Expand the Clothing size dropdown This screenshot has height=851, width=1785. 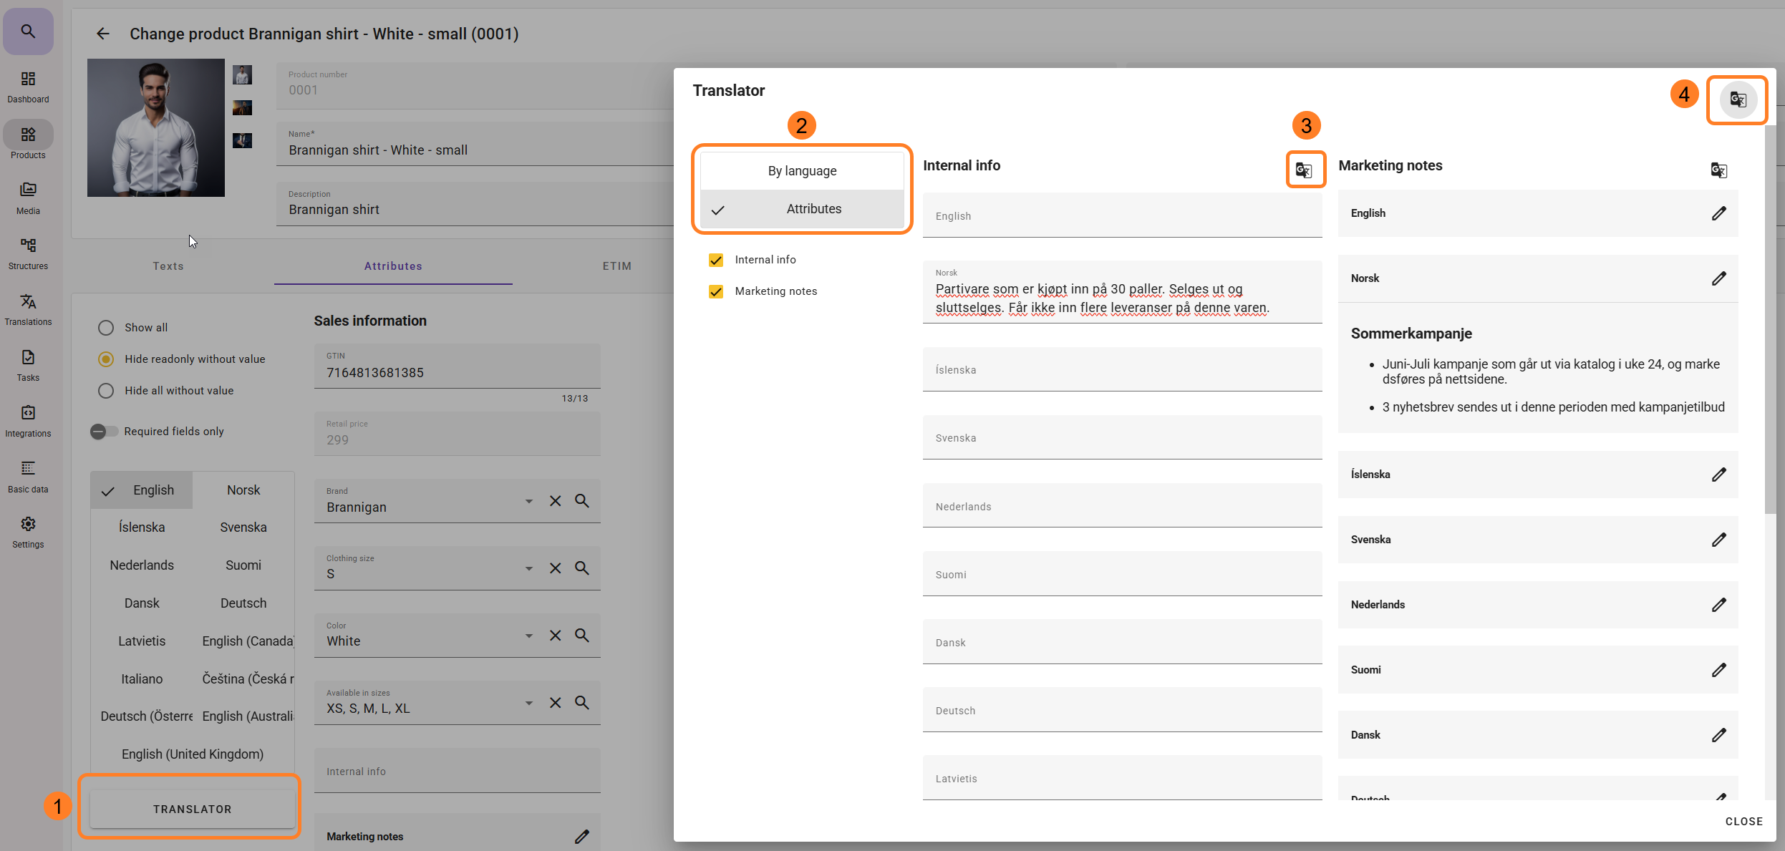tap(528, 568)
